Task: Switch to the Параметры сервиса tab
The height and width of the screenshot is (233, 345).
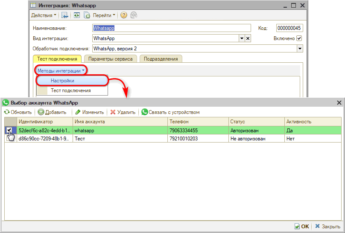Action: 111,59
